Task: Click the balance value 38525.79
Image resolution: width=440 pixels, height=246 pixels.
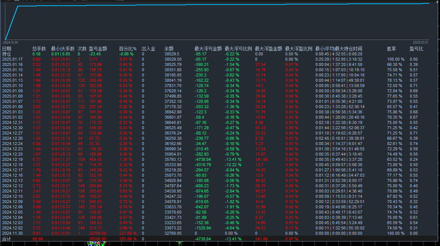Action: pyautogui.click(x=173, y=65)
